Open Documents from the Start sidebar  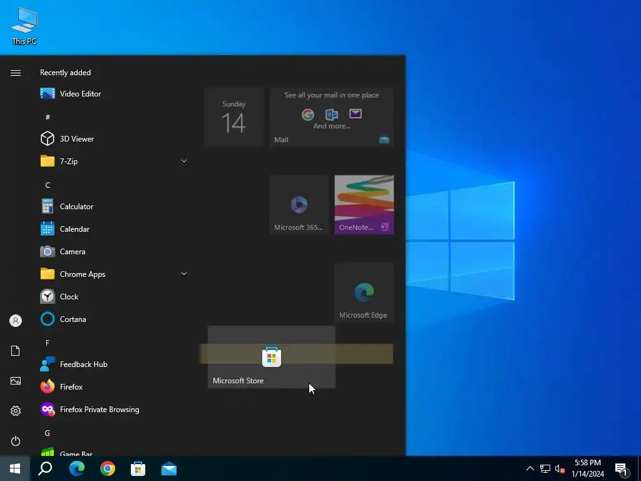[16, 351]
